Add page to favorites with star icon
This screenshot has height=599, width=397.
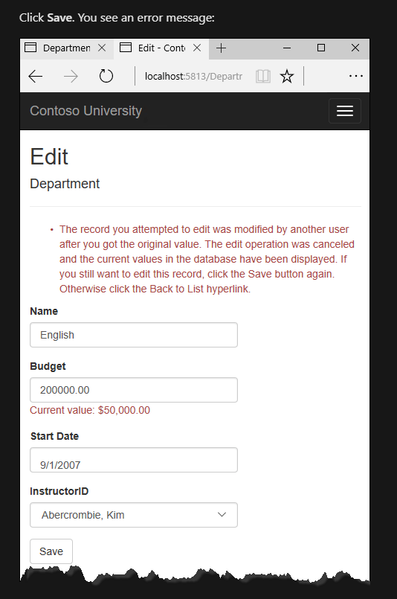coord(287,77)
